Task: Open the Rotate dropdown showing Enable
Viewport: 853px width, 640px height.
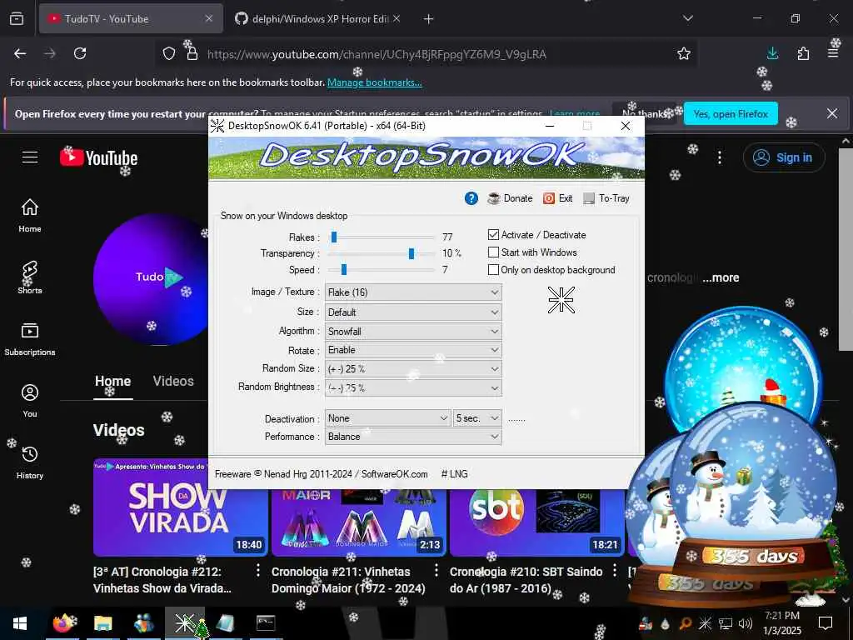Action: pyautogui.click(x=413, y=350)
